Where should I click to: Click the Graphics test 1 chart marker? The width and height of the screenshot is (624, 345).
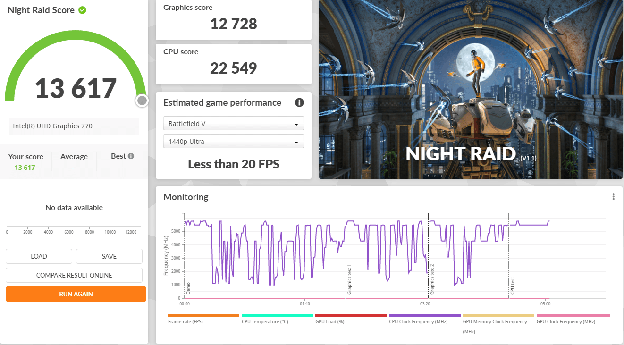tap(349, 279)
